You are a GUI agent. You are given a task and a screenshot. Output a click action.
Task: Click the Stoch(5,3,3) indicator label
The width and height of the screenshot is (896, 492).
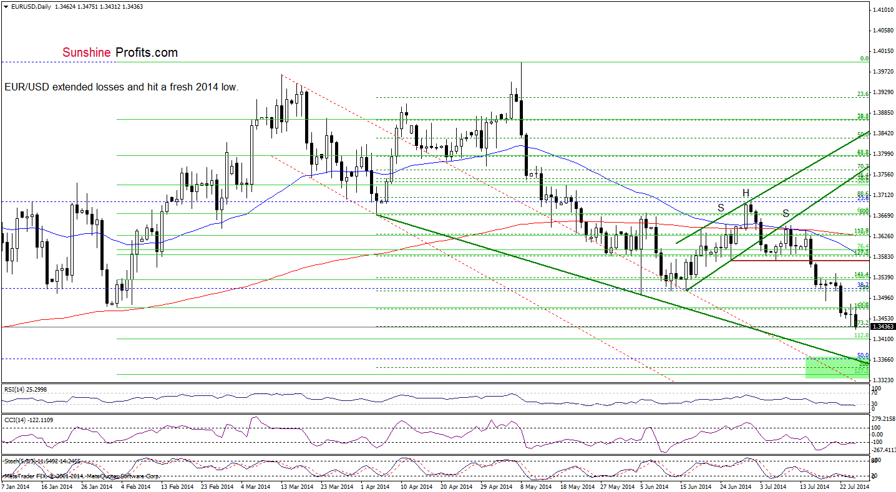click(43, 460)
